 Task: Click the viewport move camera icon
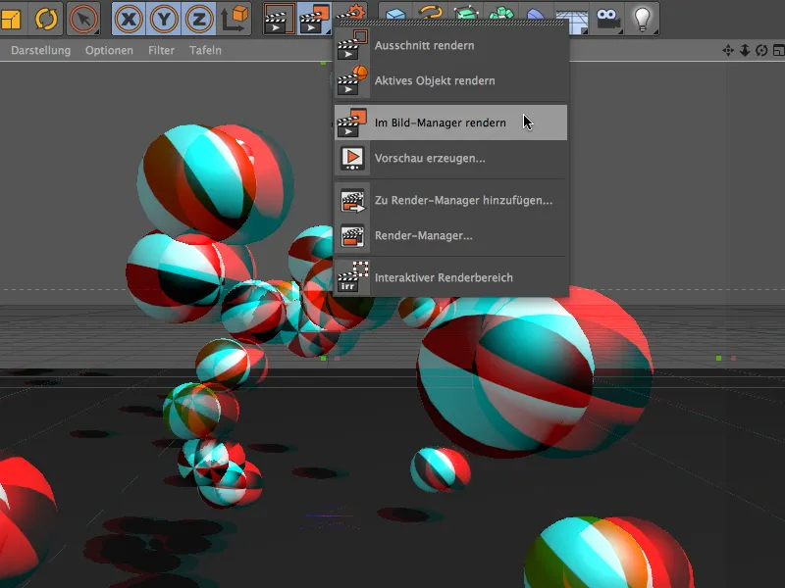pos(728,50)
